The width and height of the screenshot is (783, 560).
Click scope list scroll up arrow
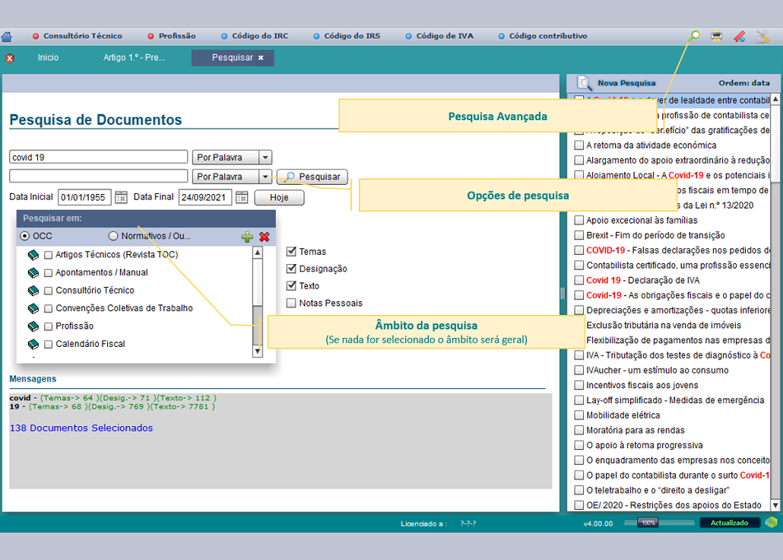pos(258,253)
